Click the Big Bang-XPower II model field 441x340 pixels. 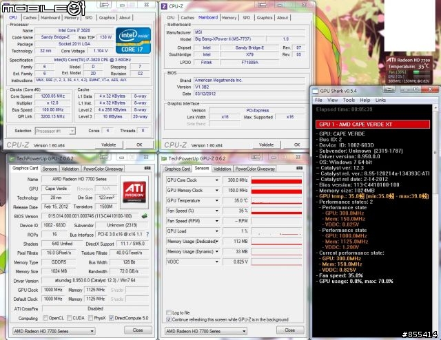229,39
